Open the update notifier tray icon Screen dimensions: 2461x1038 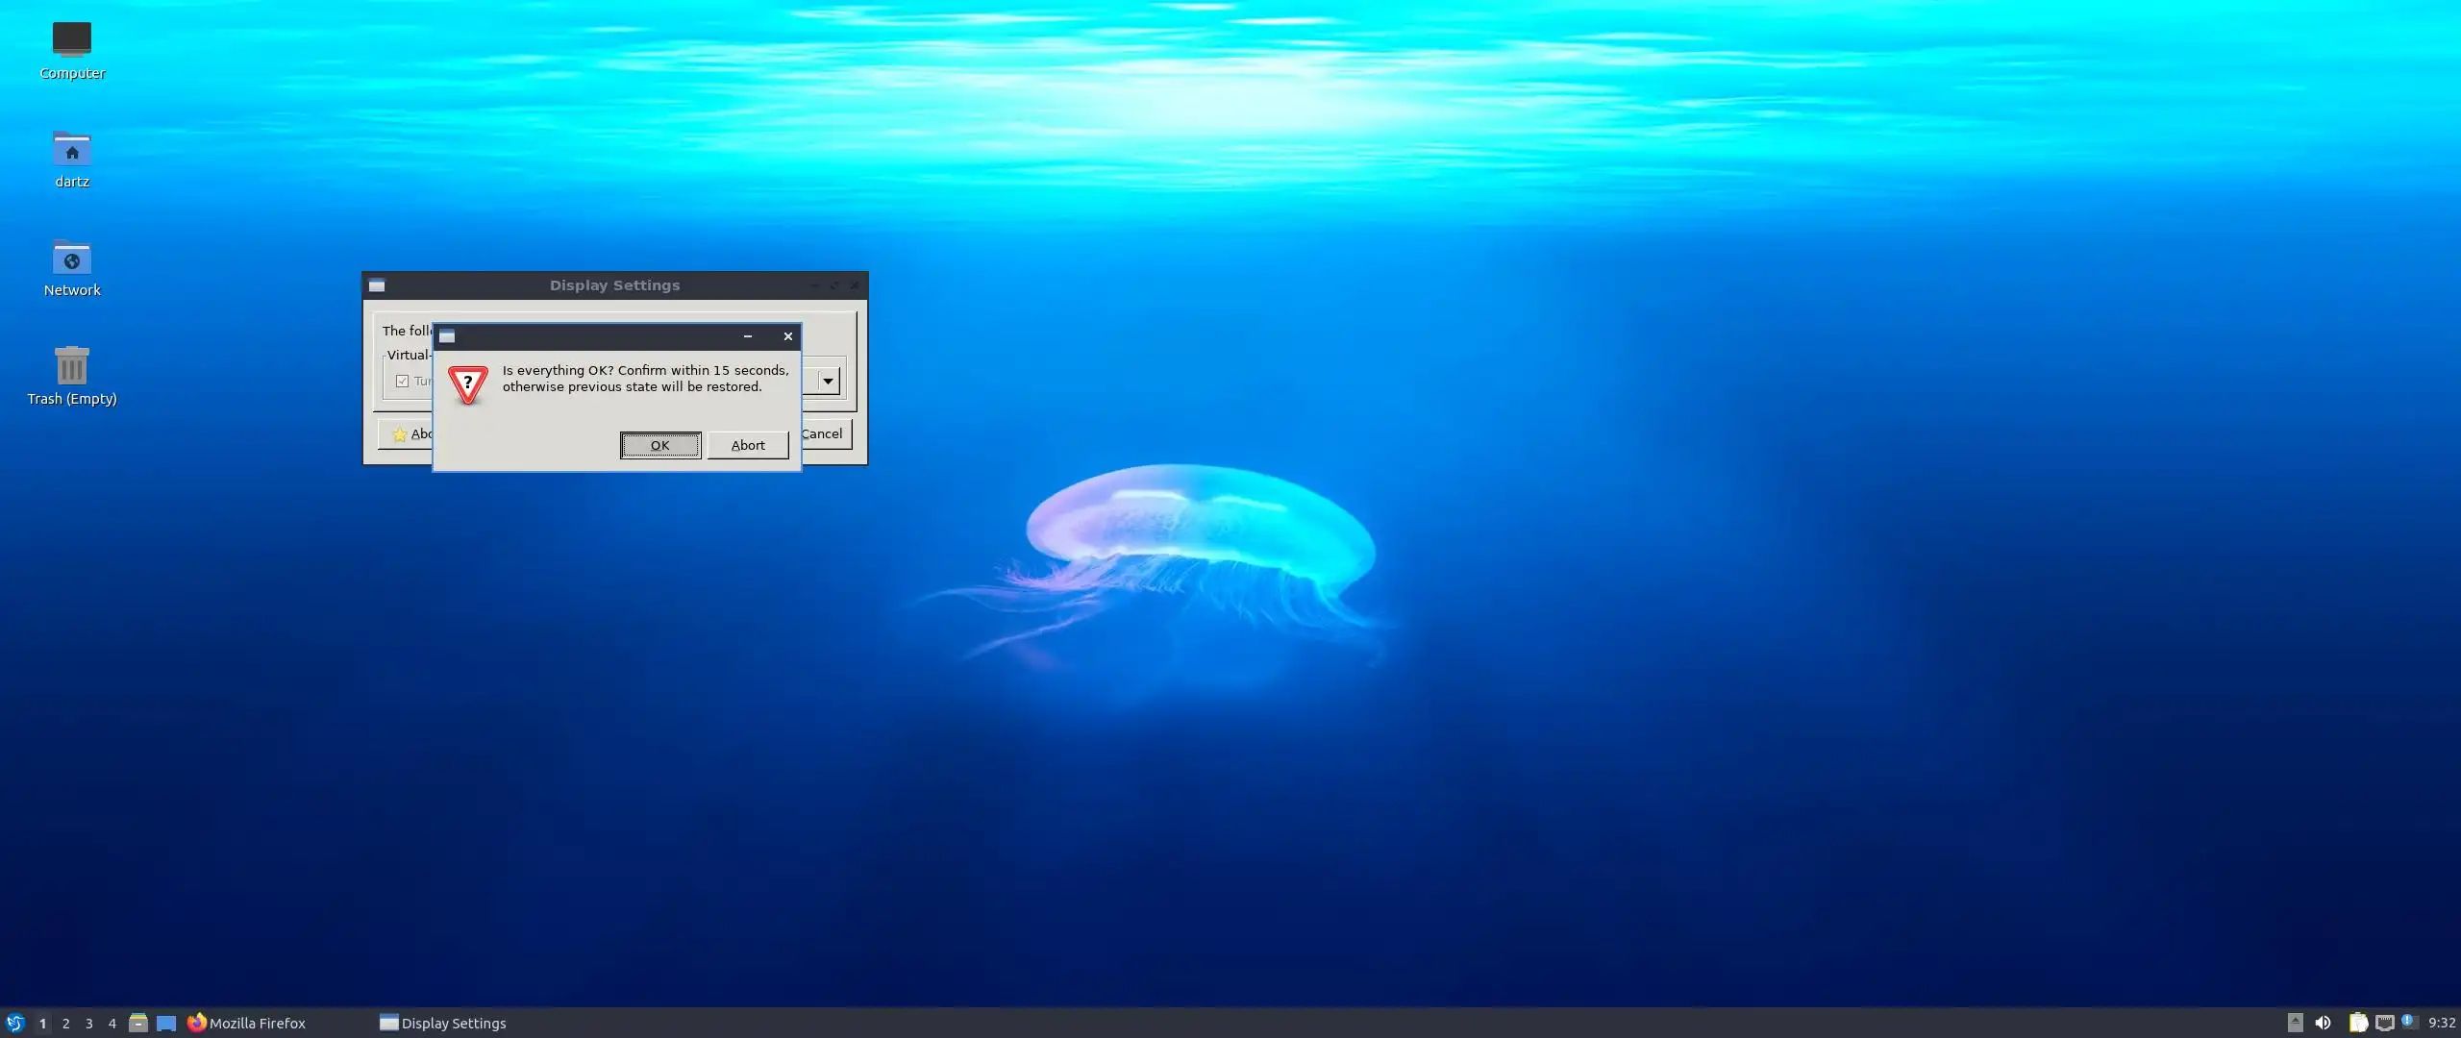pos(2408,1022)
